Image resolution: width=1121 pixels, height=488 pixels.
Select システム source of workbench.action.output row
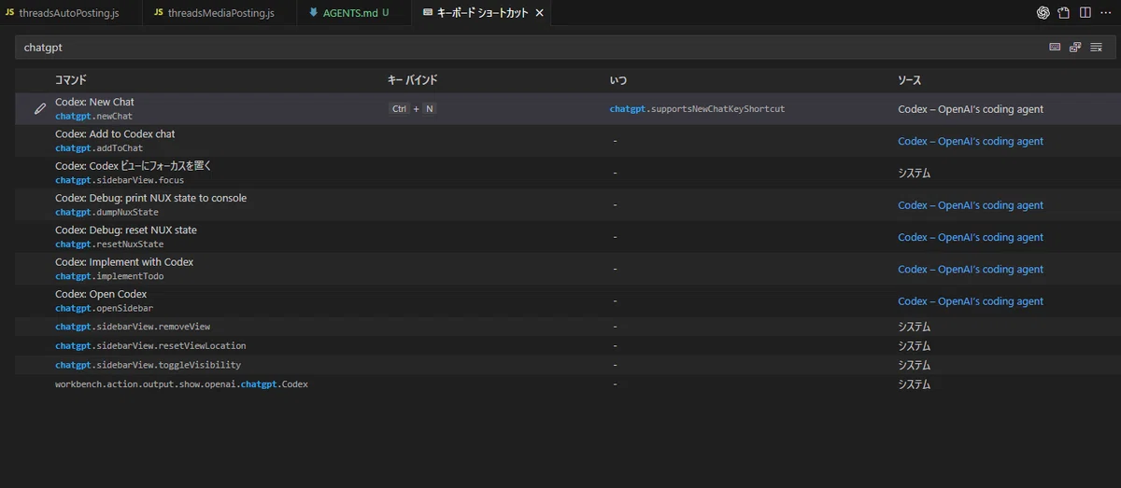[x=914, y=384]
